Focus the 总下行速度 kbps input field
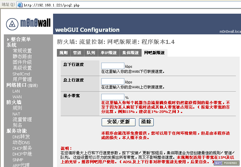The image size is (241, 167). [x=113, y=66]
